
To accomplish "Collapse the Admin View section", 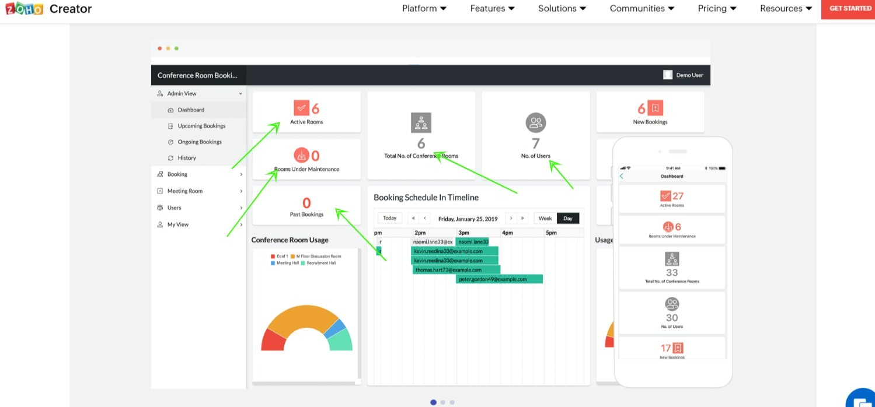I will [x=240, y=93].
